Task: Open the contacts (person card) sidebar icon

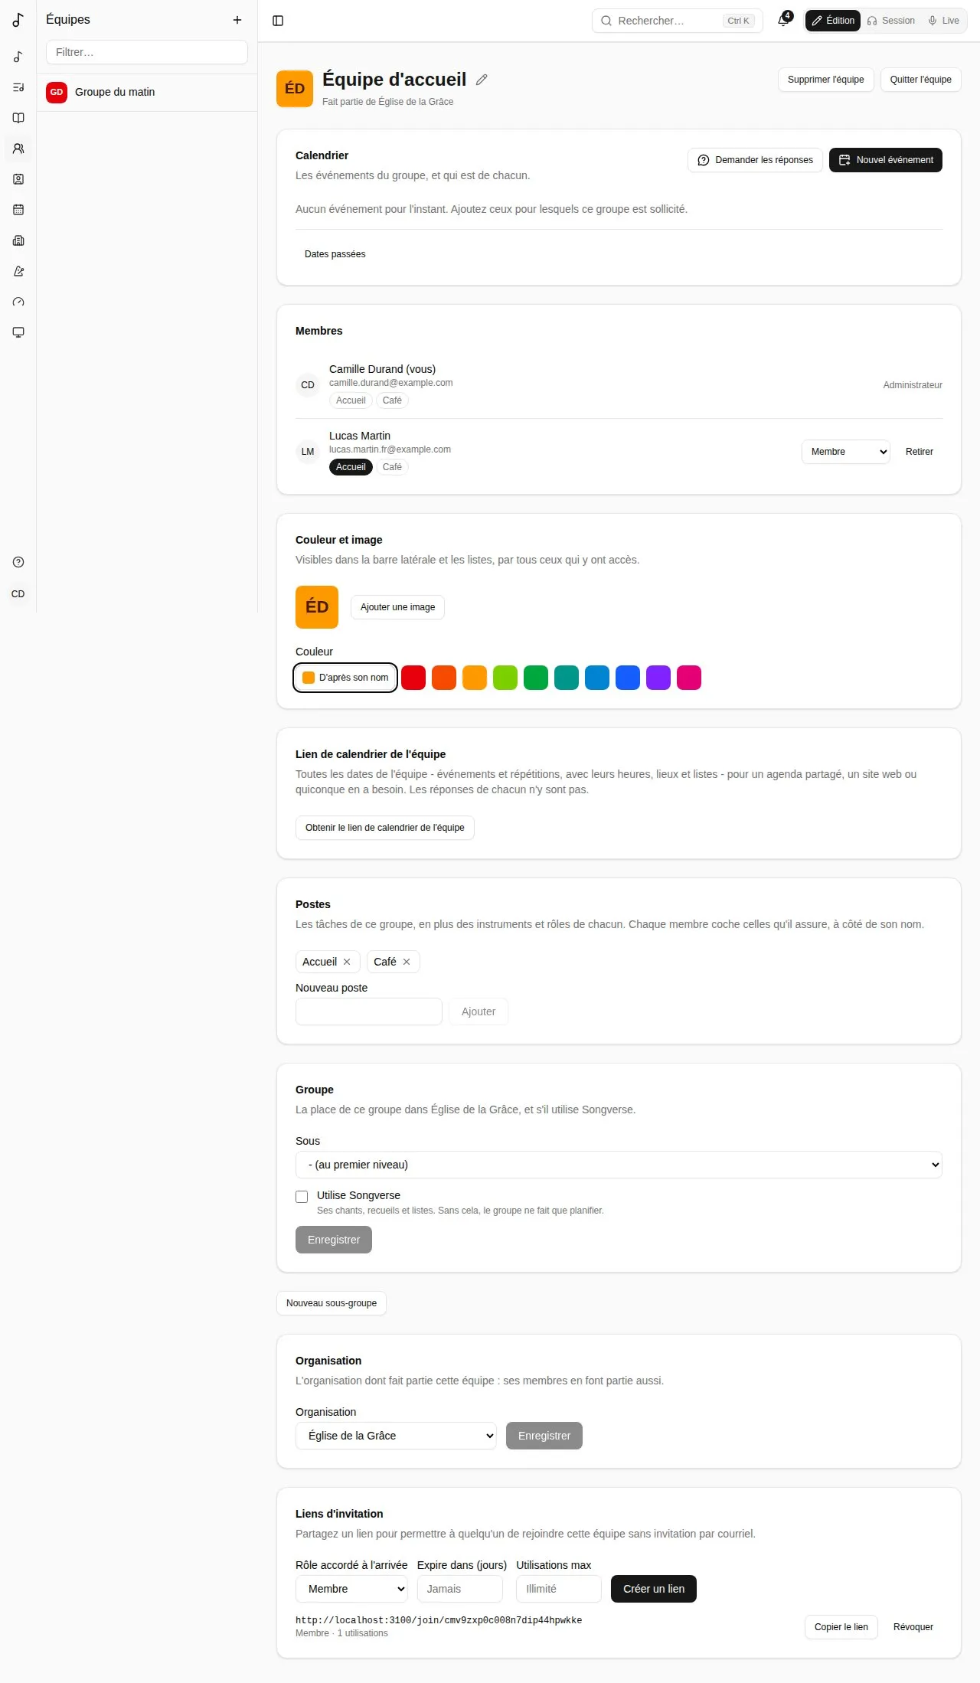Action: 18,179
